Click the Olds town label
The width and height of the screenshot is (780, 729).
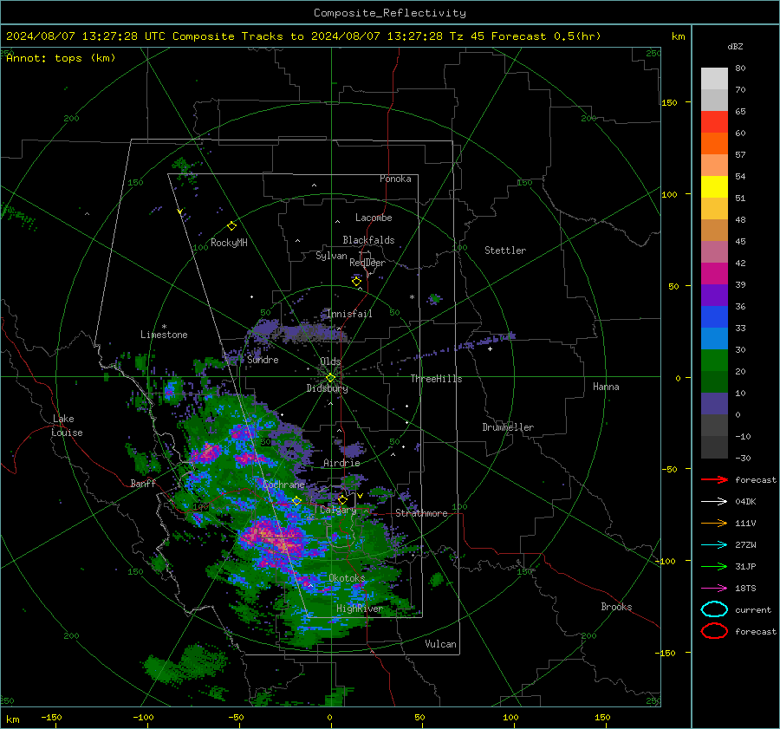(330, 361)
